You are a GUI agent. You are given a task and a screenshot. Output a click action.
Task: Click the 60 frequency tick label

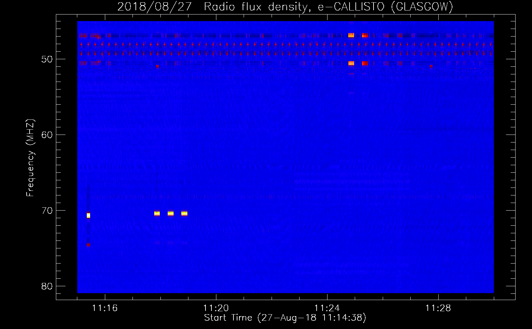click(47, 135)
